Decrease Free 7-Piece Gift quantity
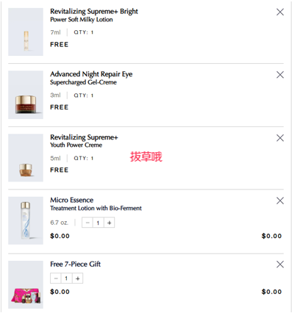 (56, 278)
